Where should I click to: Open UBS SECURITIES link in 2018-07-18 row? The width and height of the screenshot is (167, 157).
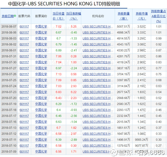[98, 110]
